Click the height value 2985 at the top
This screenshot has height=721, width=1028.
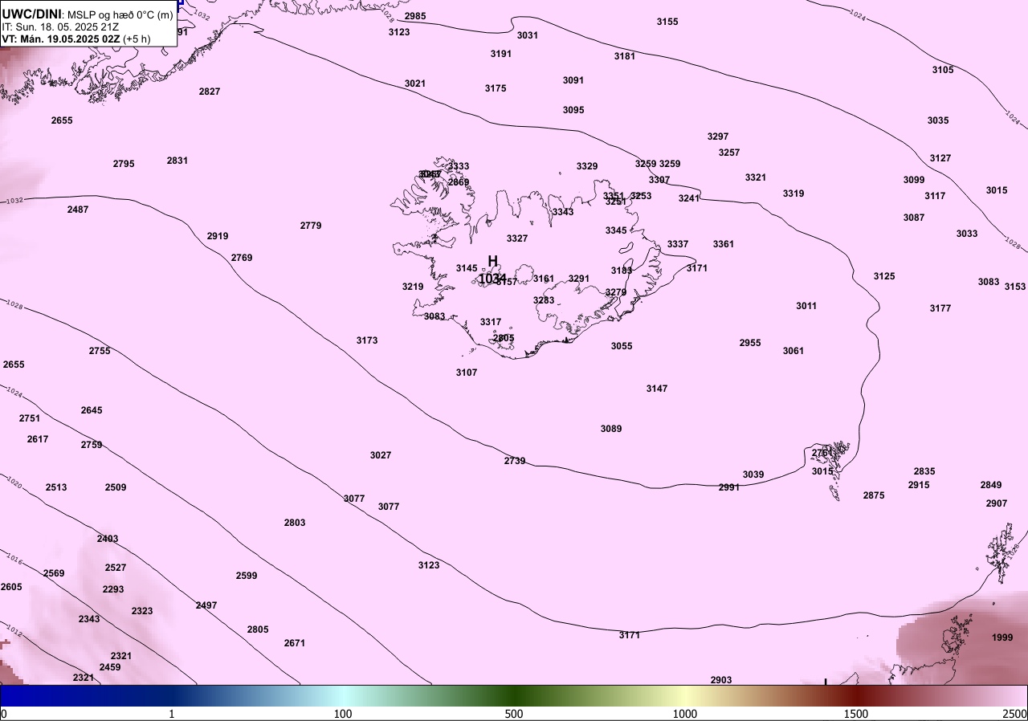click(415, 16)
